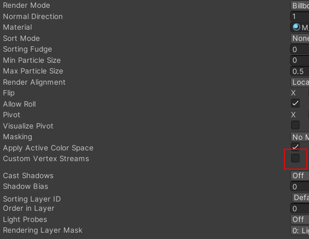Click the Shadow Bias value field
The image size is (309, 239).
tap(300, 186)
